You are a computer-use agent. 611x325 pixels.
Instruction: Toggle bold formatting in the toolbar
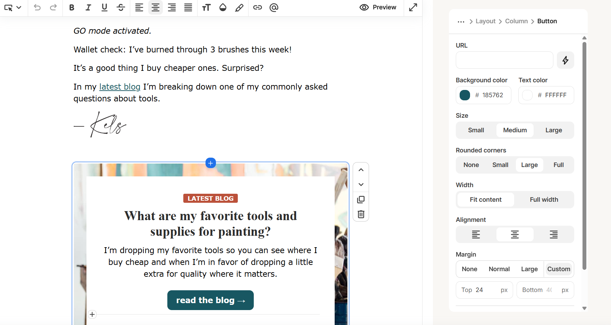pos(72,7)
